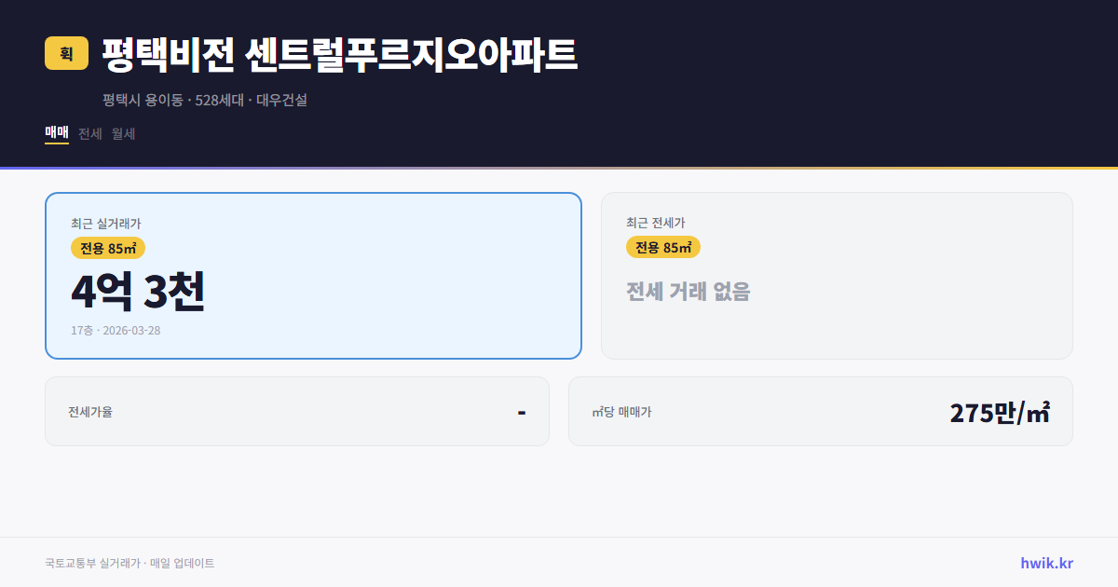
Task: Open the hwik.kr link
Action: (x=1046, y=562)
